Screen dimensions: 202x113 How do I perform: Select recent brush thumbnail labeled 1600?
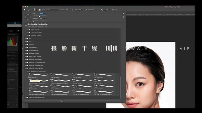pos(29,25)
